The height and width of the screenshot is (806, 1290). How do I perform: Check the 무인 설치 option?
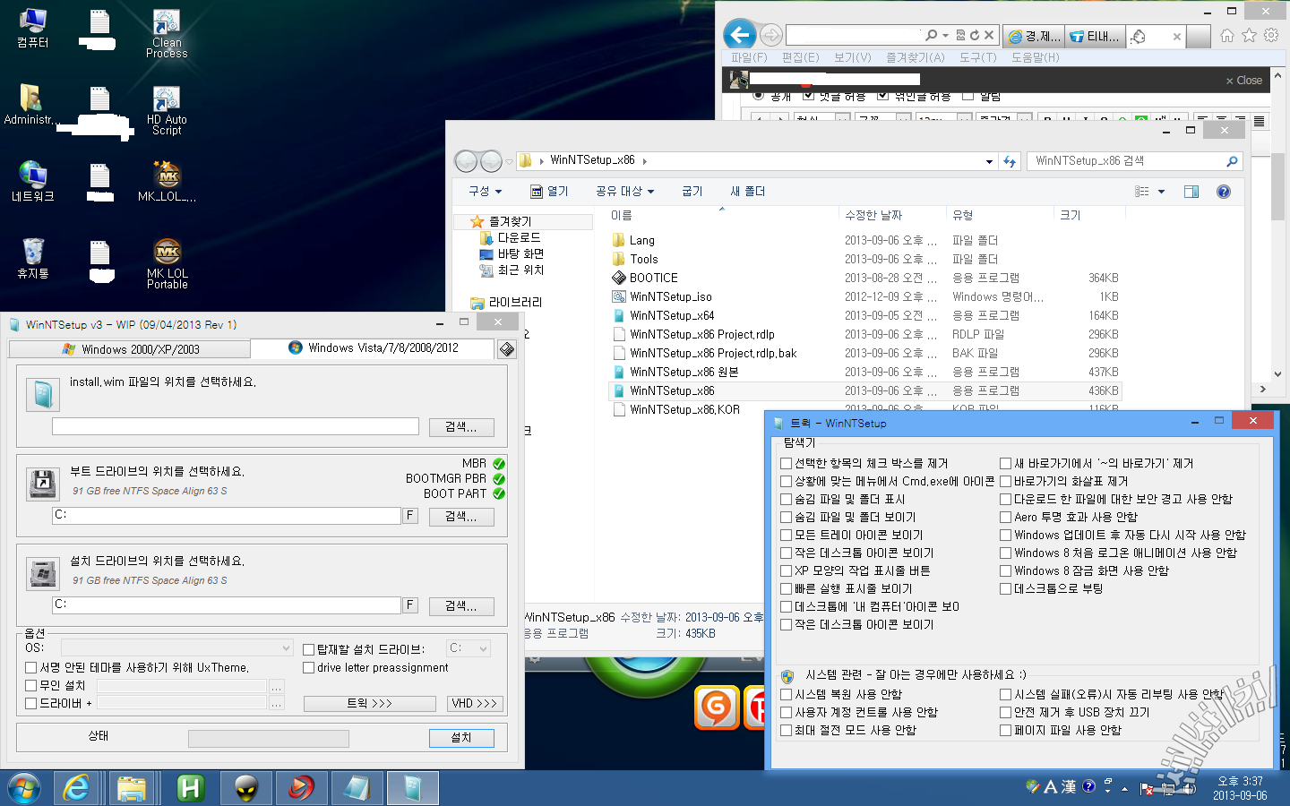click(30, 685)
